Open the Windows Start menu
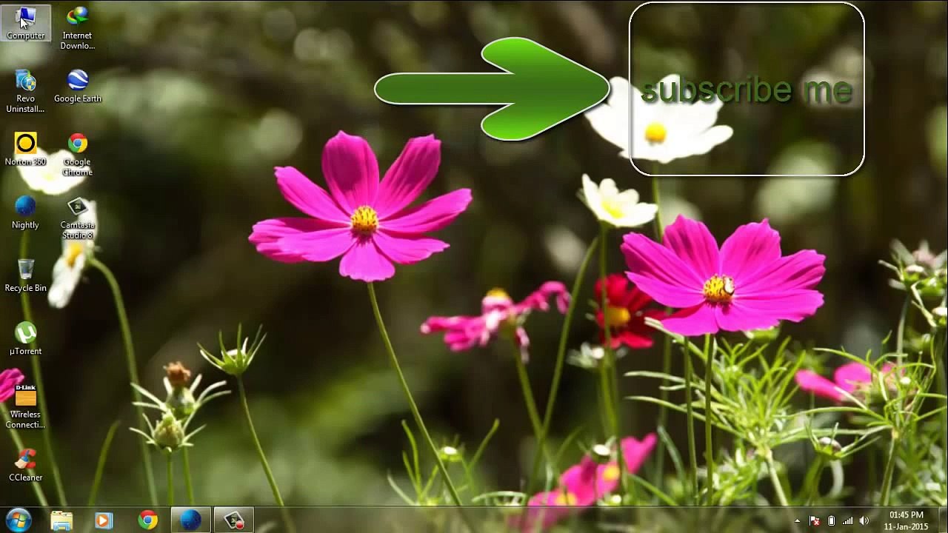The image size is (948, 533). tap(18, 520)
